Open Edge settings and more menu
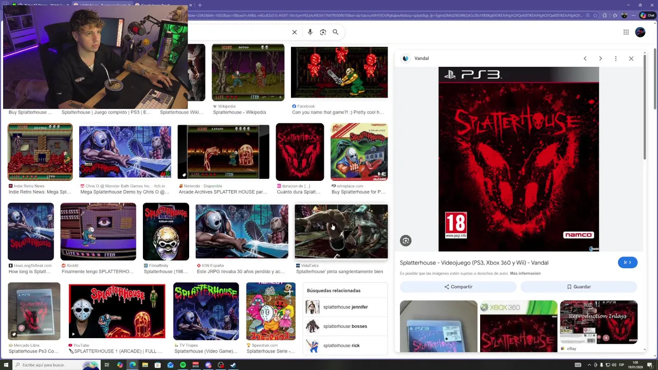This screenshot has height=370, width=658. 634,15
